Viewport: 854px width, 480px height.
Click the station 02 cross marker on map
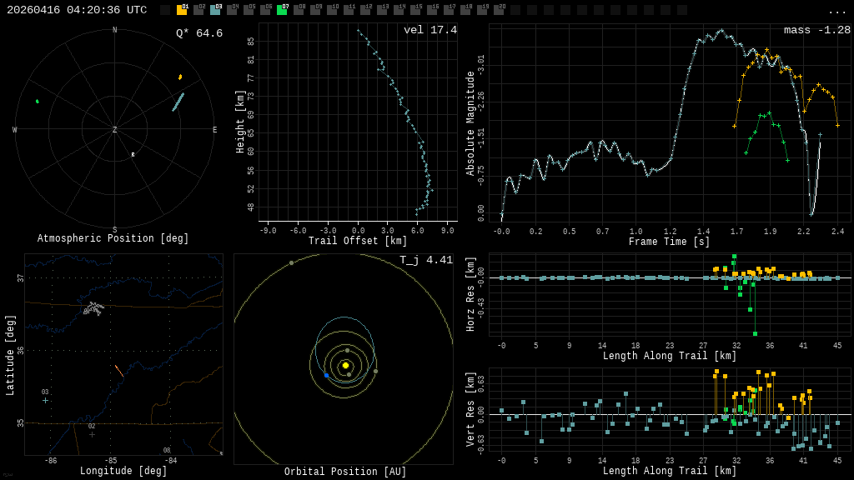coord(92,434)
